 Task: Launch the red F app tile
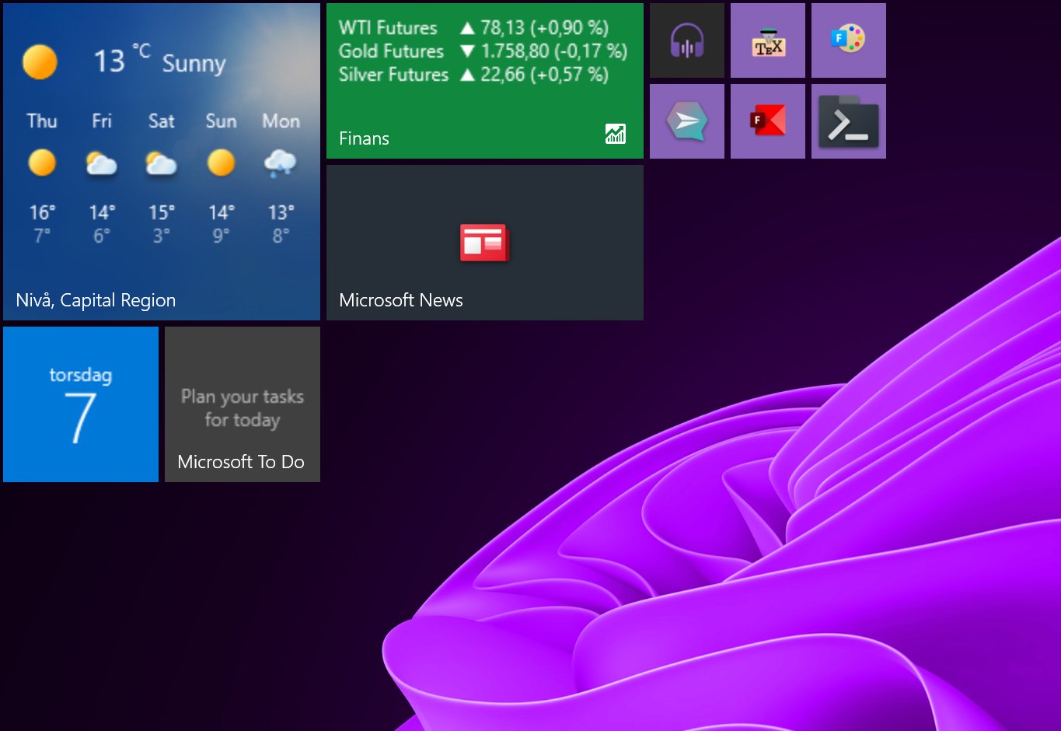pyautogui.click(x=767, y=121)
